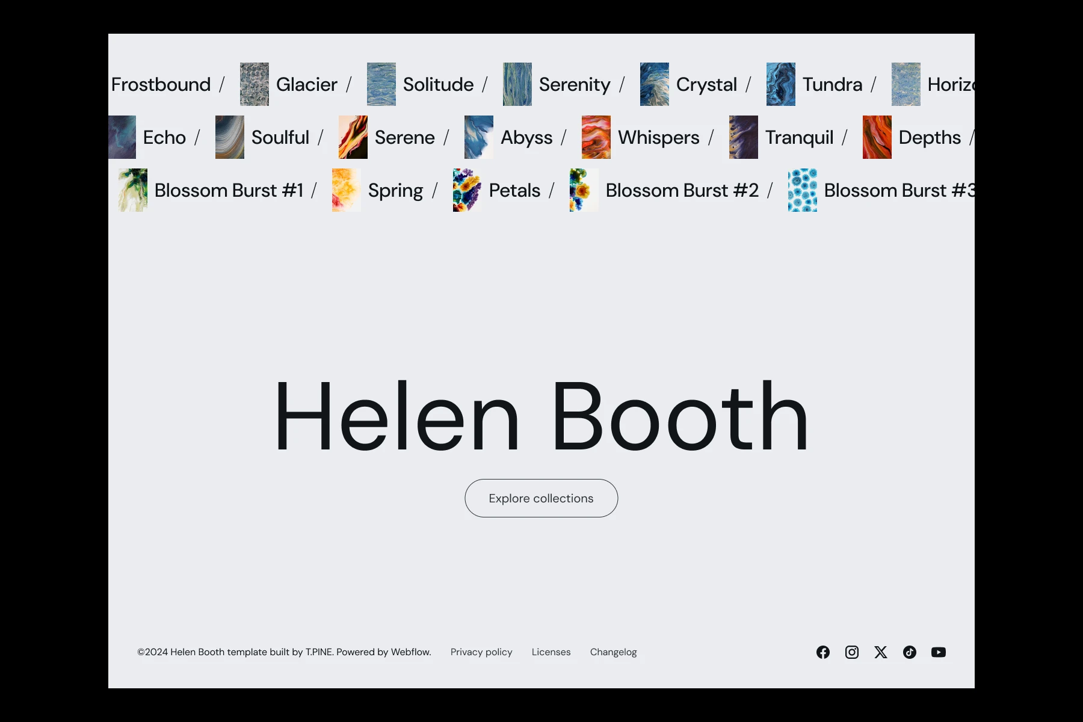1083x722 pixels.
Task: Visit the X (Twitter) profile
Action: click(881, 652)
